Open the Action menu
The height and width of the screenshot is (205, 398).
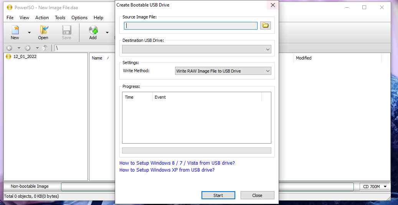point(42,18)
